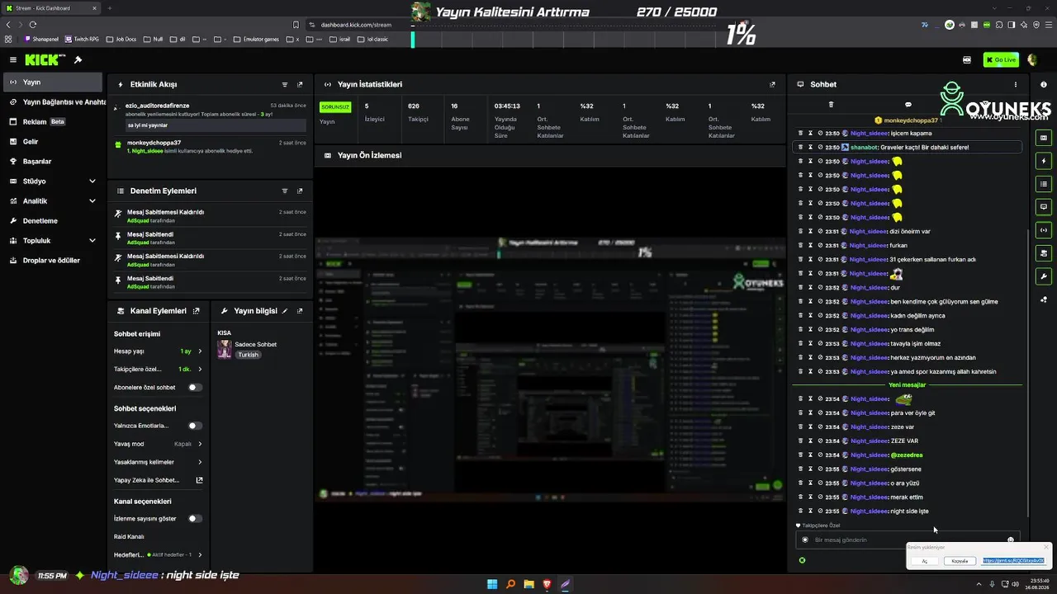Pop out the Denetim Eylemleri panel
Screen dimensions: 1057x594
pyautogui.click(x=300, y=191)
